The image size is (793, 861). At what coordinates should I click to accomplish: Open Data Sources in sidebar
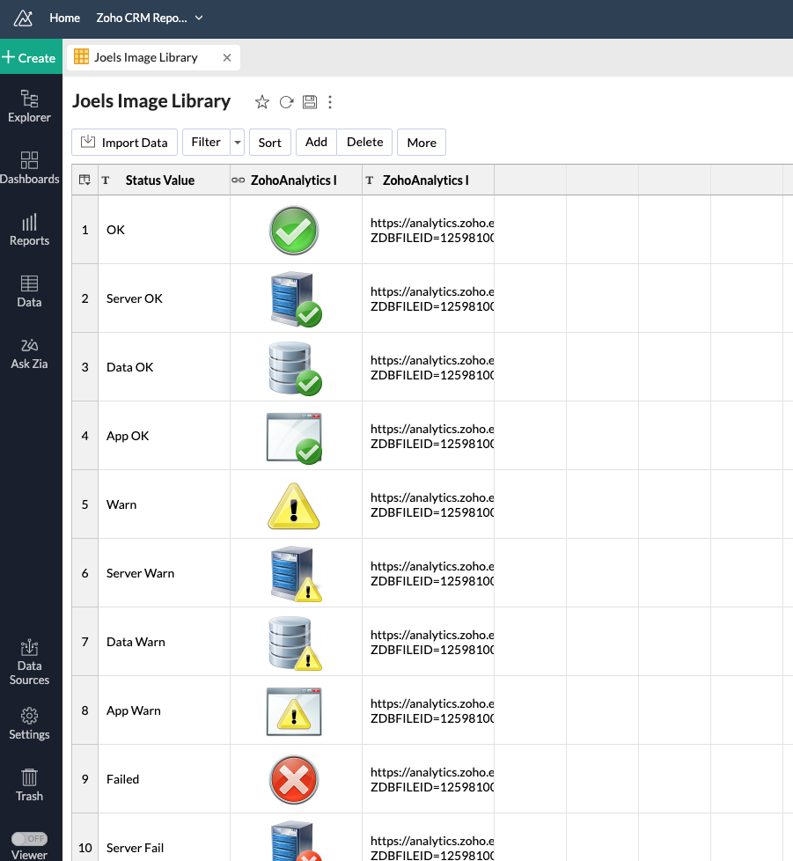29,661
